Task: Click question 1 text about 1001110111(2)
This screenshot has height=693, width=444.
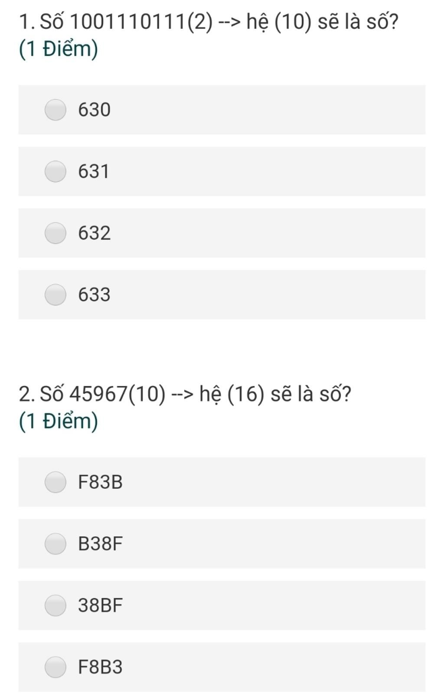Action: pos(208,22)
